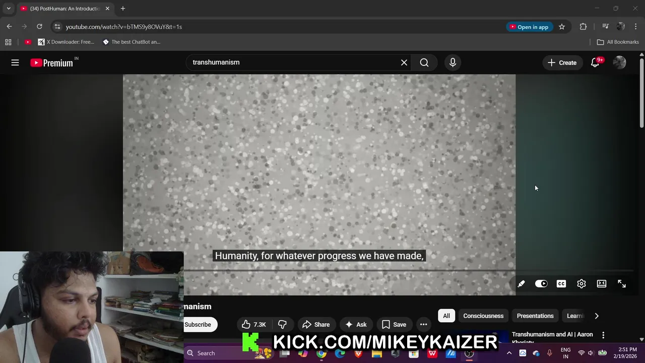
Task: Open a new browser tab
Action: 122,9
